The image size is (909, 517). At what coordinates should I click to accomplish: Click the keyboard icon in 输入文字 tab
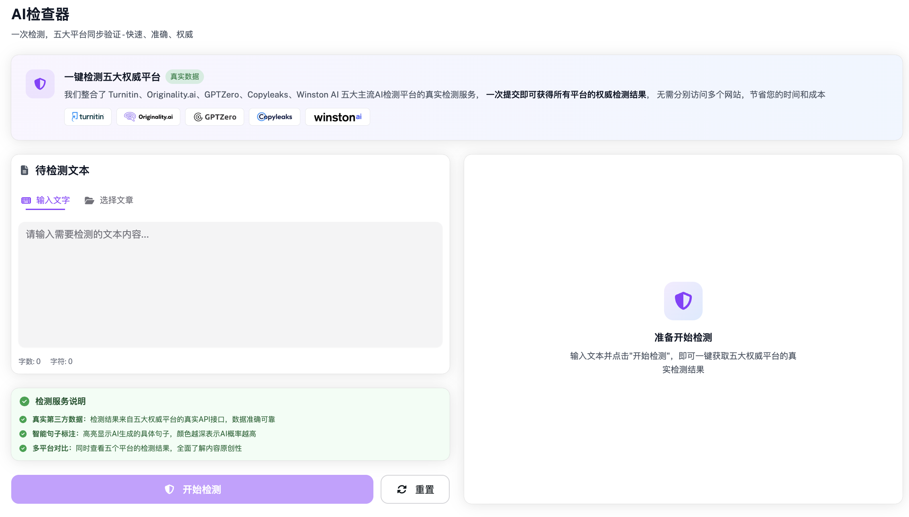(26, 200)
